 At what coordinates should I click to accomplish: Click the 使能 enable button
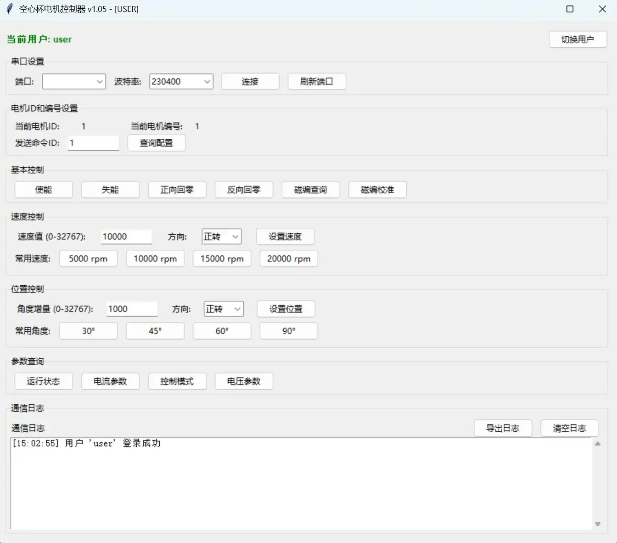44,190
